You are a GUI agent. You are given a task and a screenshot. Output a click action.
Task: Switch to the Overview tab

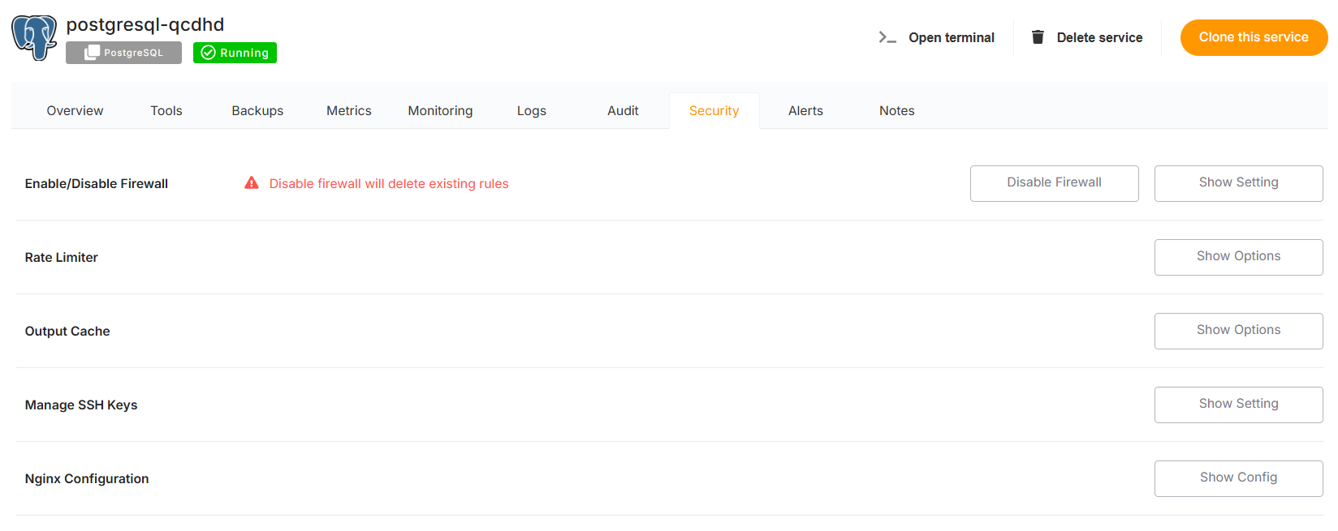click(x=75, y=111)
